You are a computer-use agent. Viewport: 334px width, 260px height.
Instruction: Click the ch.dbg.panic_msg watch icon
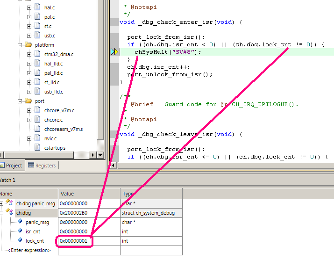(9, 203)
